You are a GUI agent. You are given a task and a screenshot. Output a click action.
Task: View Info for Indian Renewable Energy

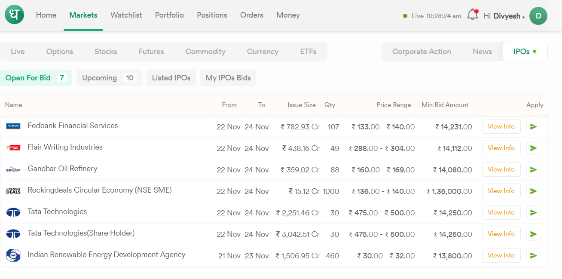(x=501, y=255)
